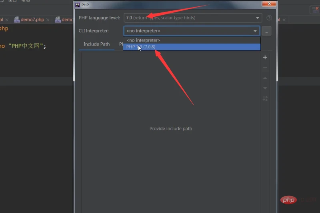
Task: Click the PhpStorm icon in dialog title bar
Action: (78, 5)
